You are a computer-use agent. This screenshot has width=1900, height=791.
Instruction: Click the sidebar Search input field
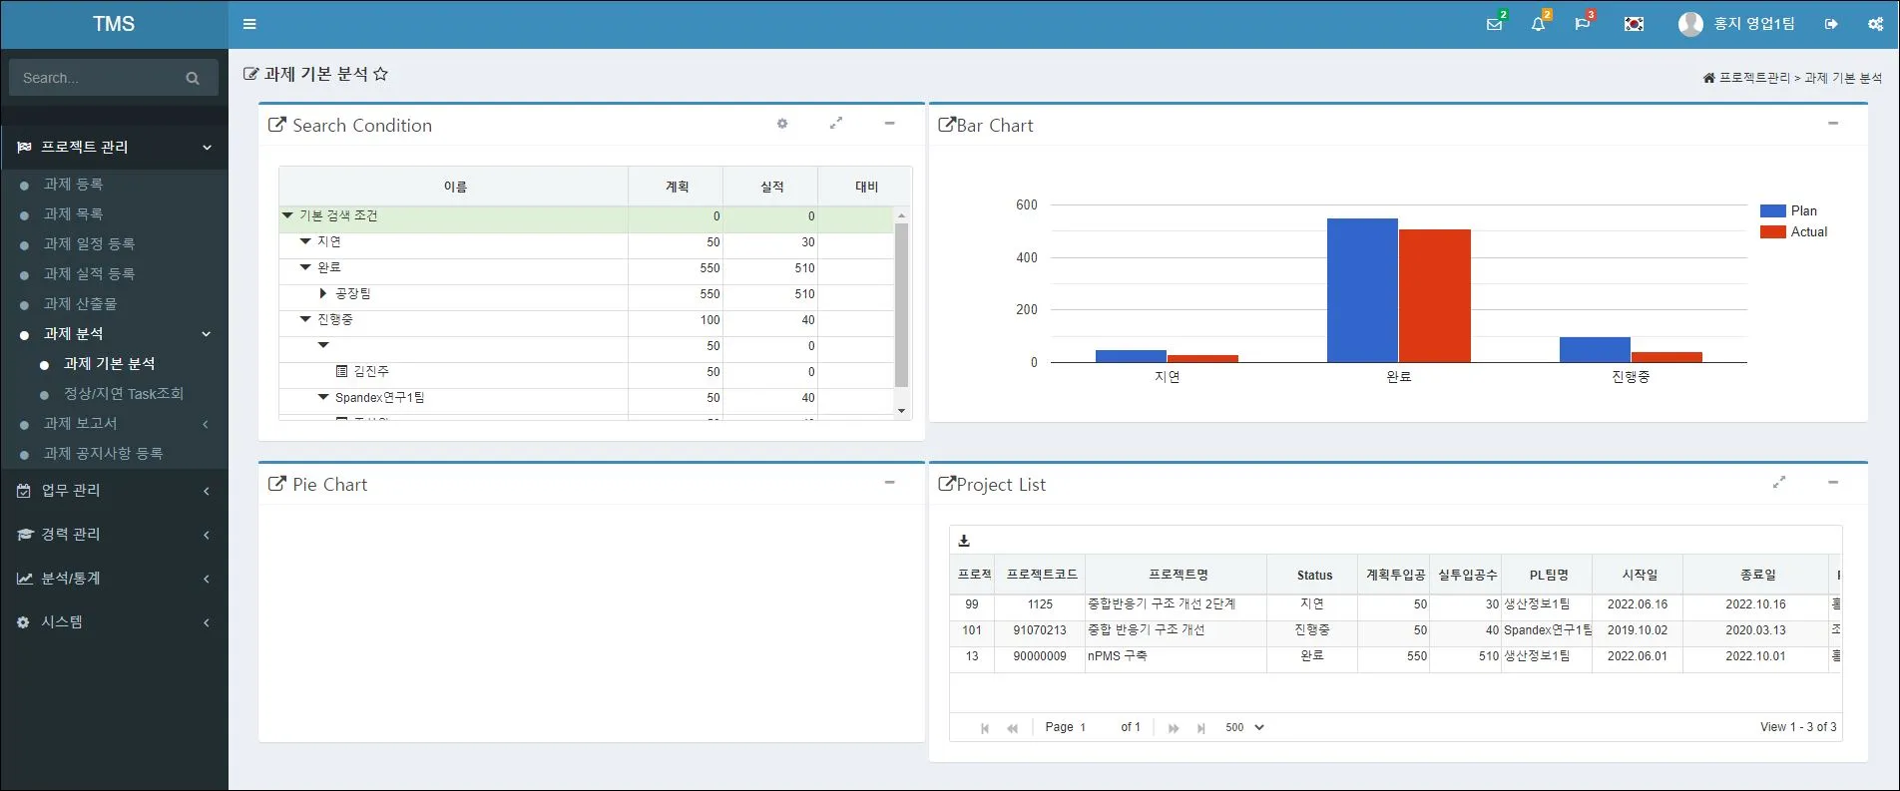(x=100, y=78)
